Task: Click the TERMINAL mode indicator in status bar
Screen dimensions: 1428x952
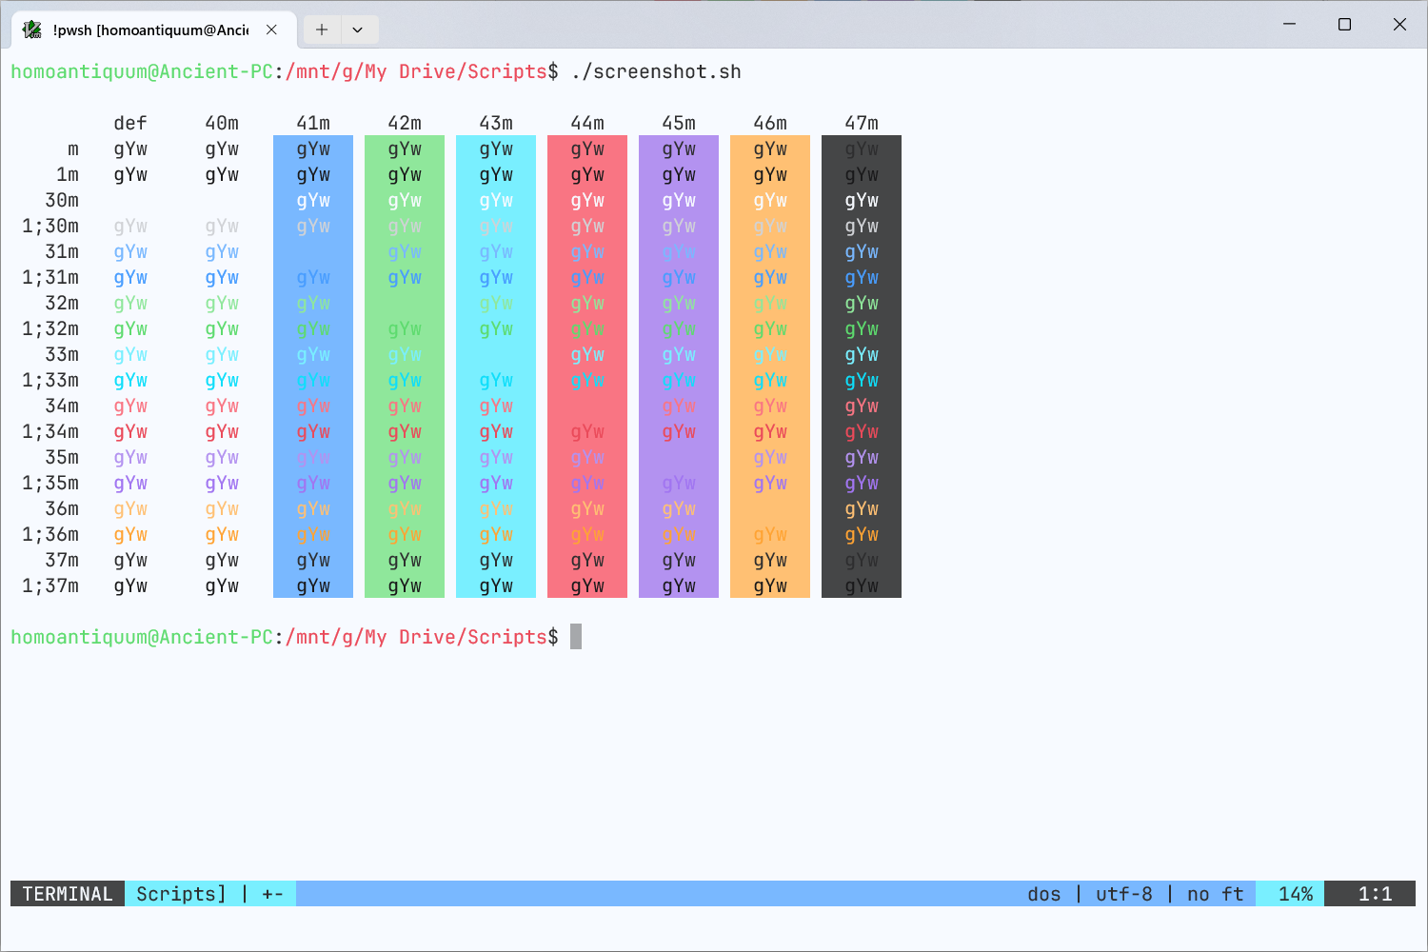Action: coord(68,894)
